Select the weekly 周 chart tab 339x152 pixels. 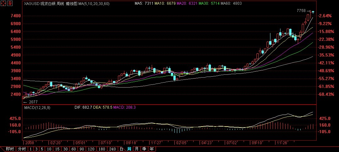click(x=129, y=149)
